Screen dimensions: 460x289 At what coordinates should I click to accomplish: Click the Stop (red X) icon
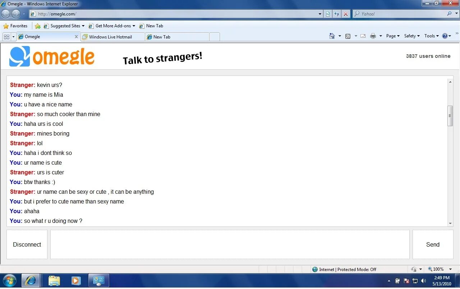pos(346,14)
